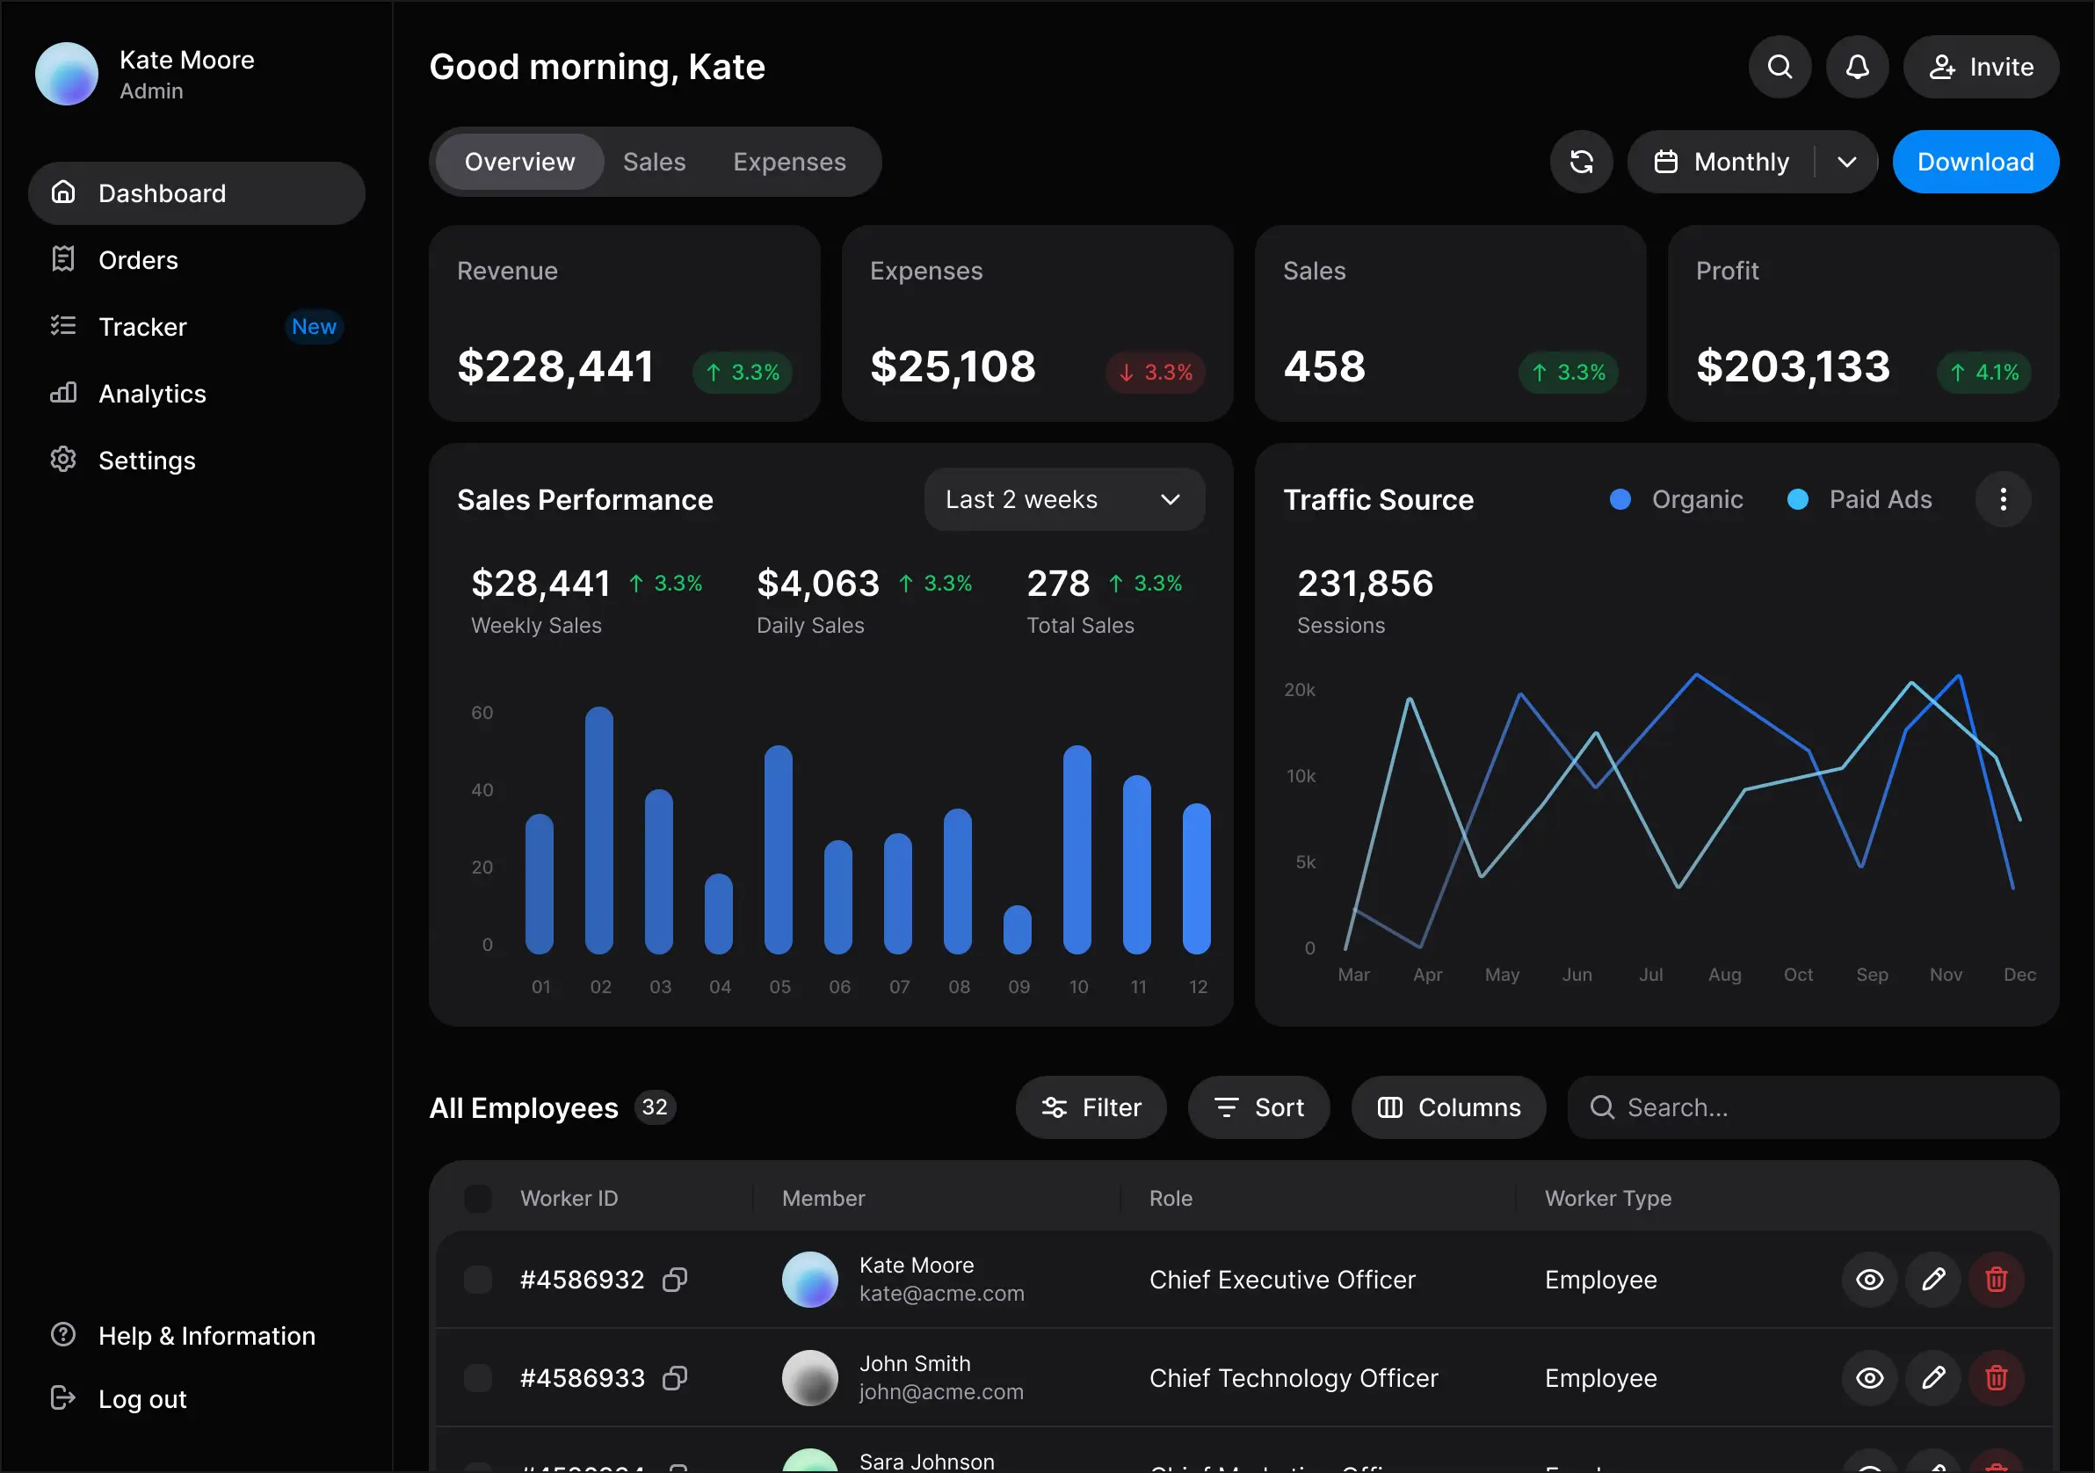This screenshot has width=2095, height=1473.
Task: Click the employee search field
Action: pos(1811,1107)
